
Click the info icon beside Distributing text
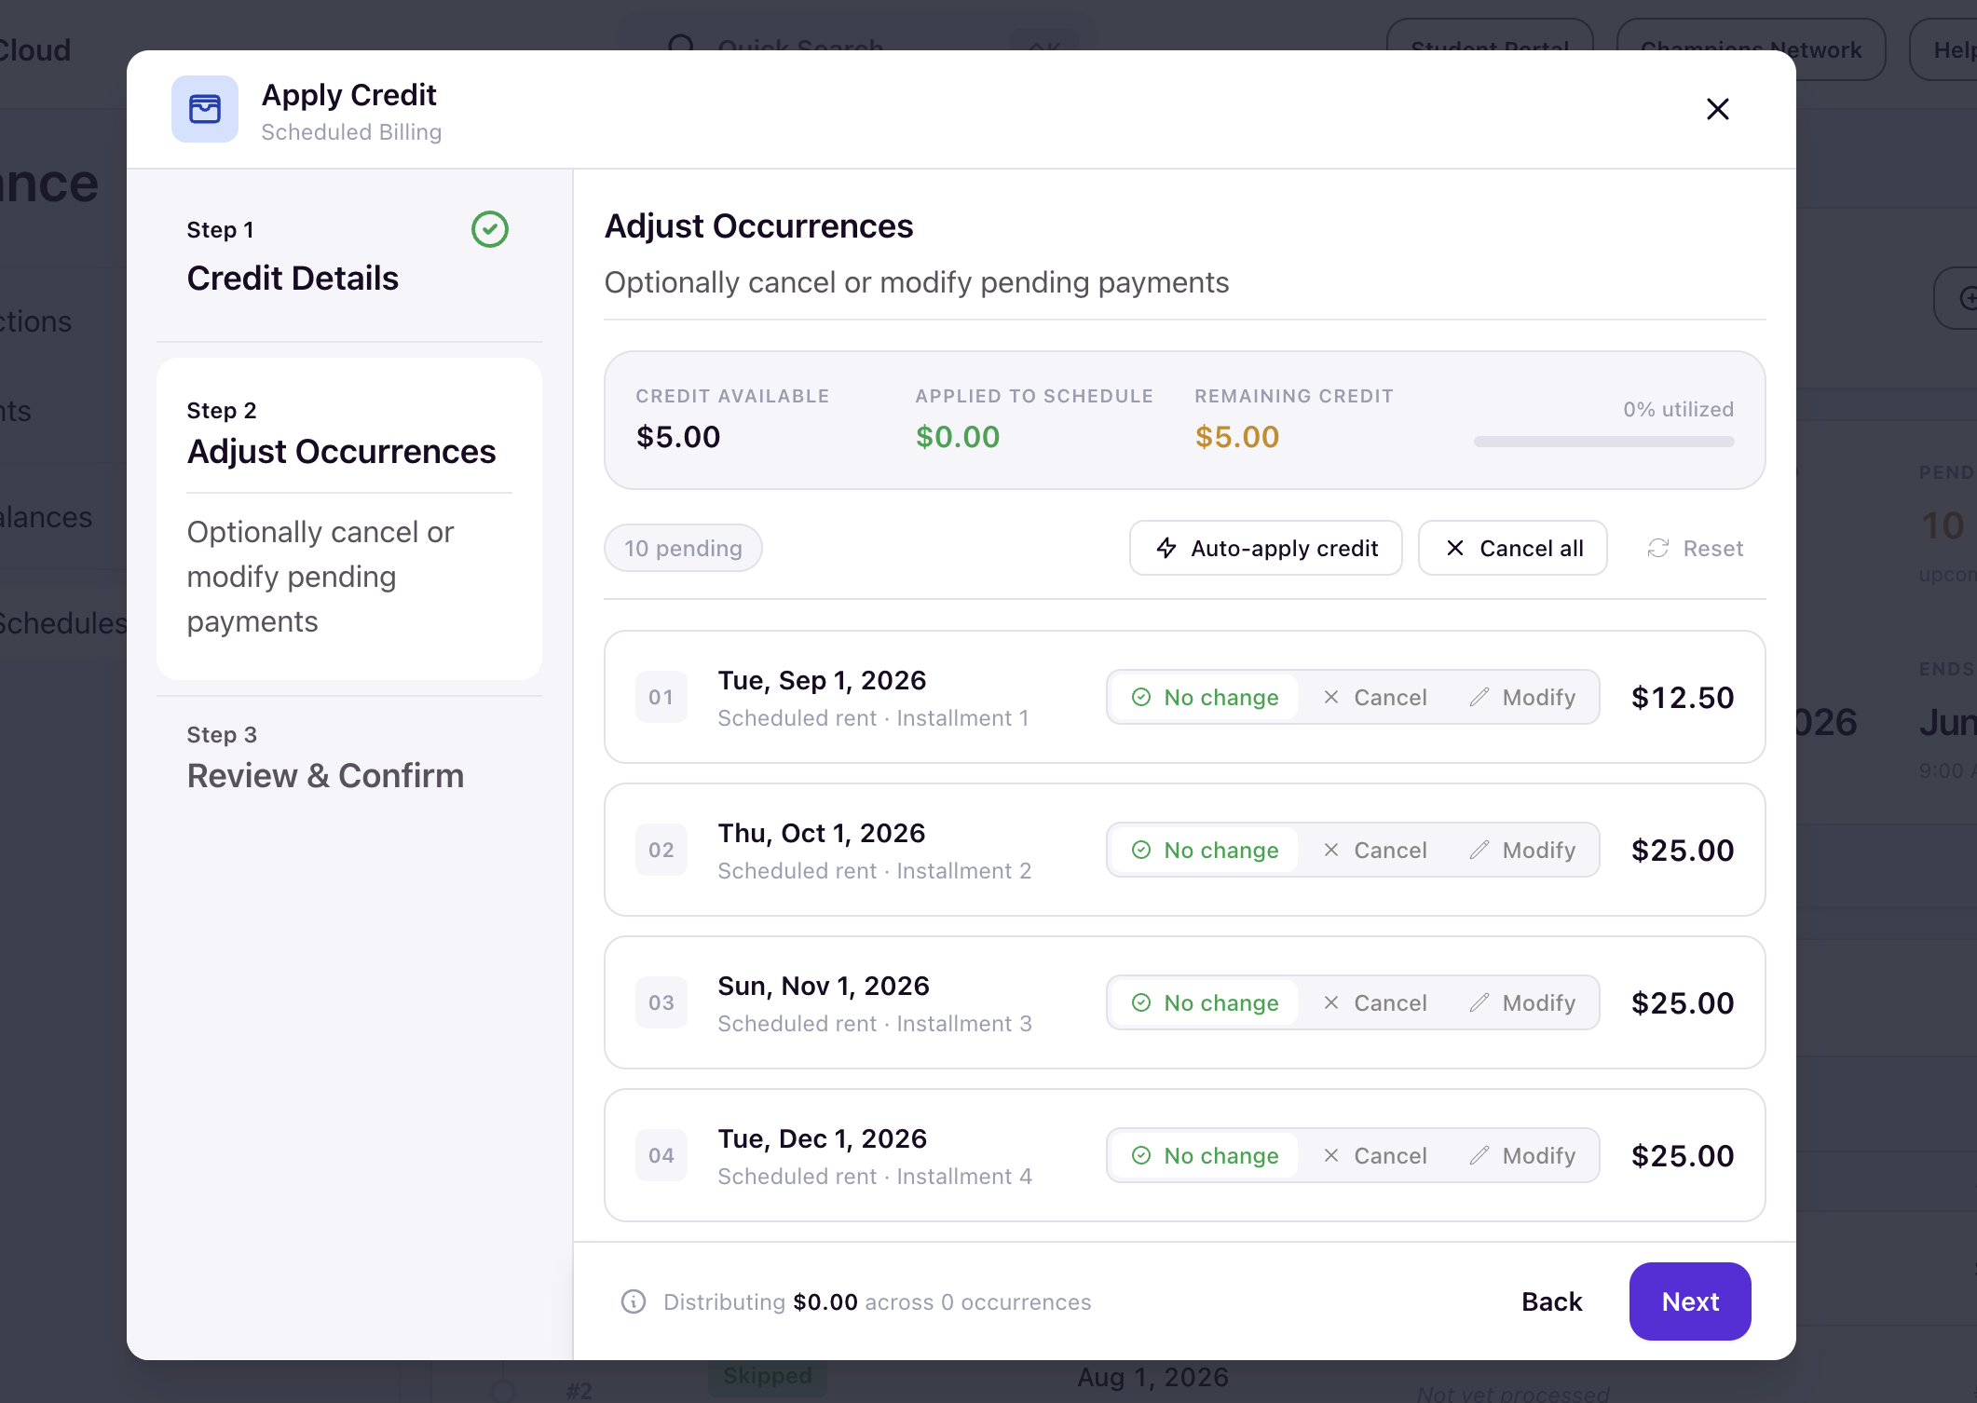click(634, 1301)
